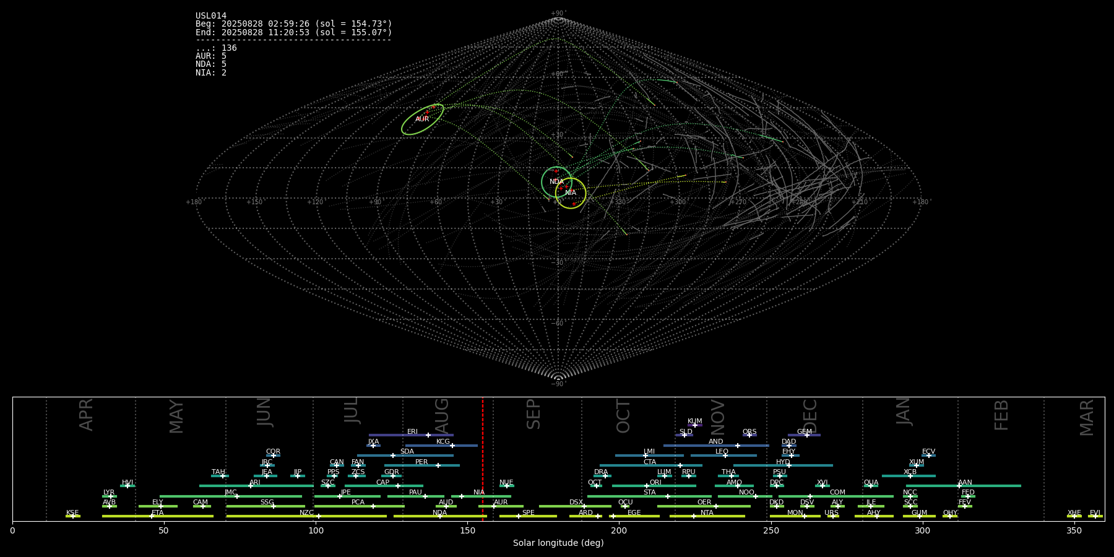Click the 'AUR: 5' count in header
Image resolution: width=1114 pixels, height=557 pixels.
click(211, 56)
